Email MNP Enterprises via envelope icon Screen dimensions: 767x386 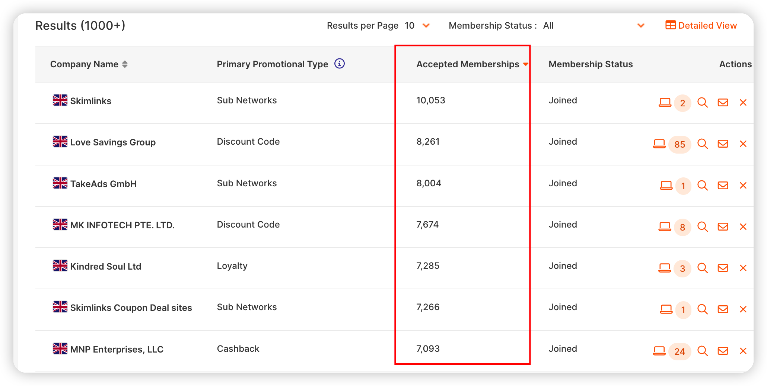723,350
